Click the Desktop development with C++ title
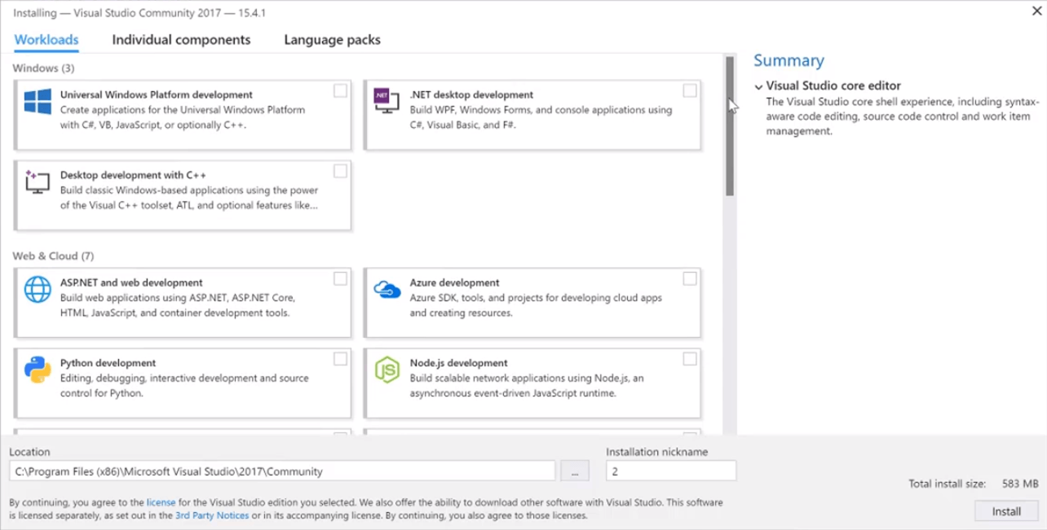1047x530 pixels. 133,175
